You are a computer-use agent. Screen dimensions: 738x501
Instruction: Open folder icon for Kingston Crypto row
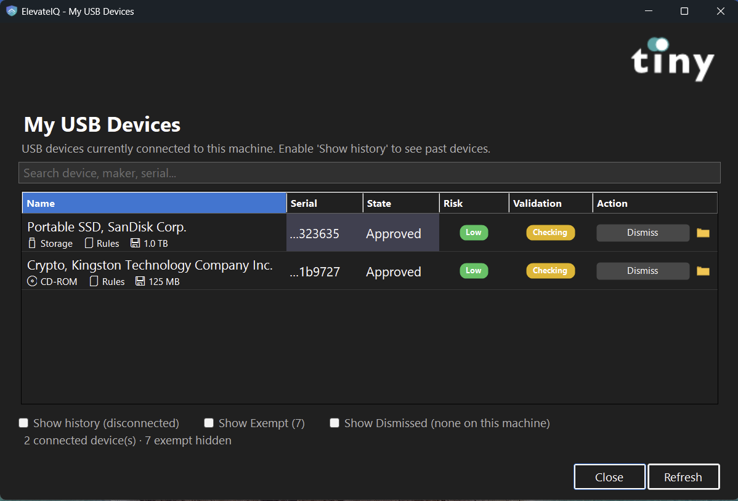703,271
